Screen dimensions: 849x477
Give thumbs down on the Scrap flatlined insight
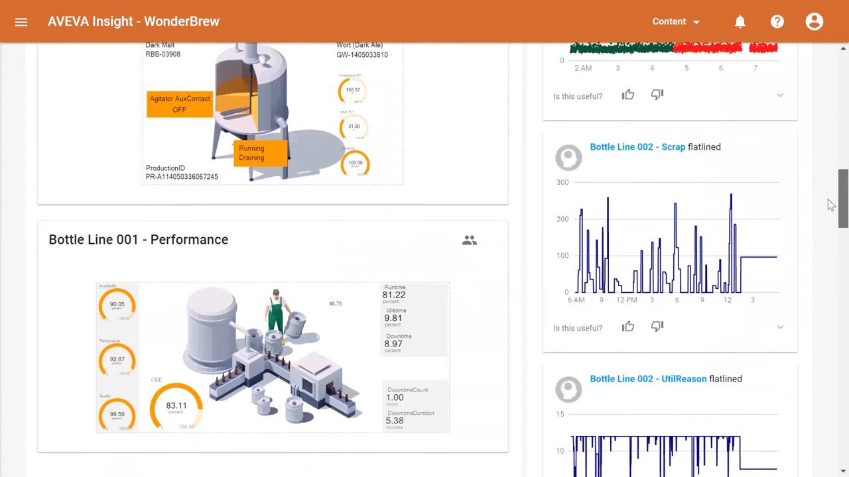[657, 326]
